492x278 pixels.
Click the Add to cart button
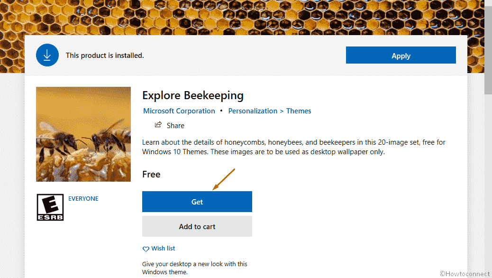[197, 226]
